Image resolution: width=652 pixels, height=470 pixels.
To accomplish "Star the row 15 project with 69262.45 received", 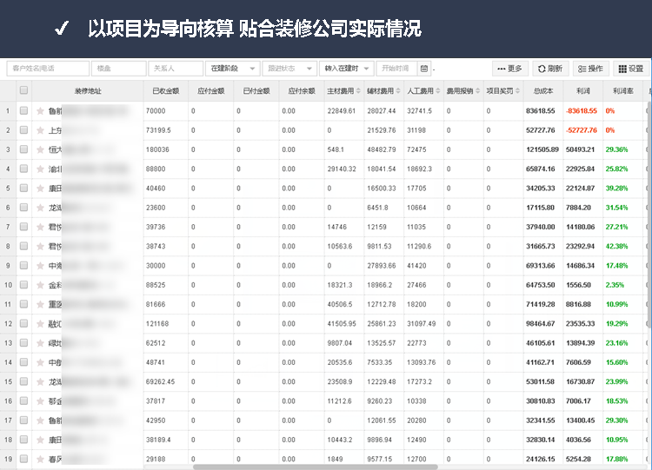I will [40, 381].
